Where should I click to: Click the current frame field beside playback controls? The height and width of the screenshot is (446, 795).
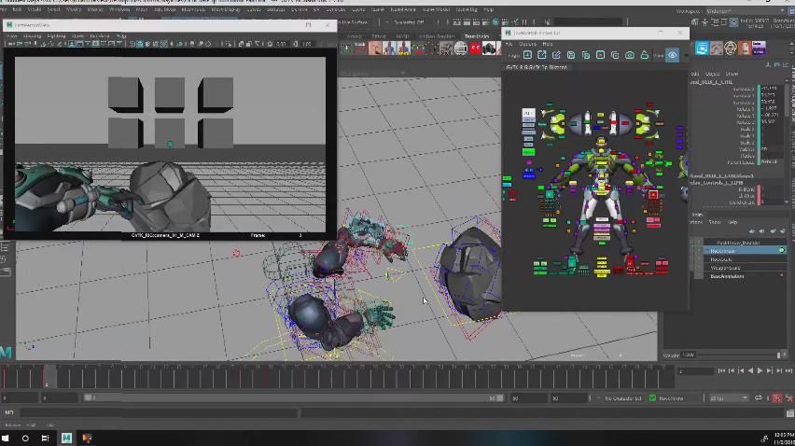point(696,371)
